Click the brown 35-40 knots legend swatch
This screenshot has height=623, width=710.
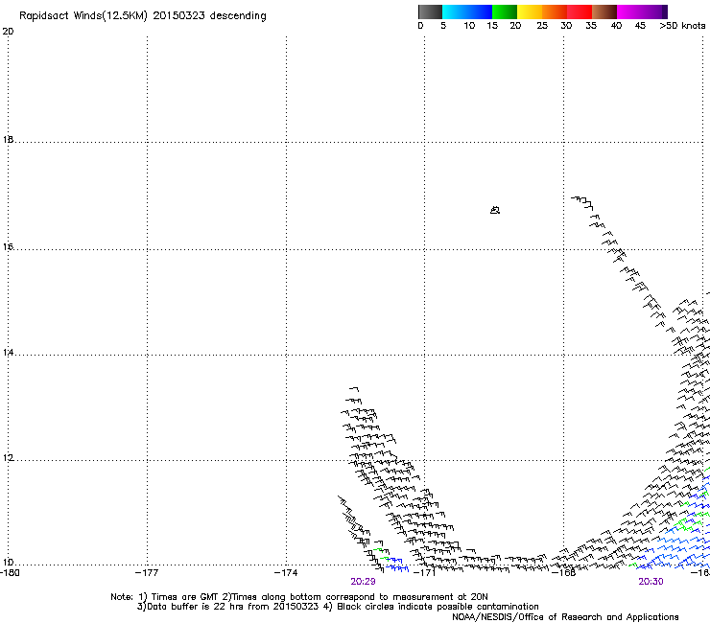coord(604,12)
